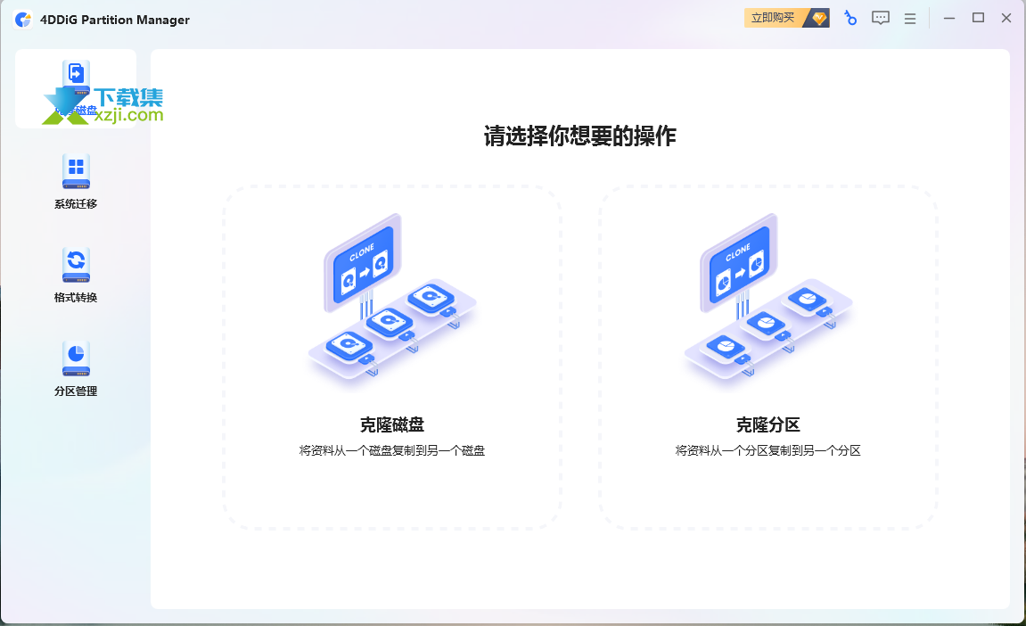Click the 格式转换 label text
Viewport: 1026px width, 626px height.
(x=76, y=297)
